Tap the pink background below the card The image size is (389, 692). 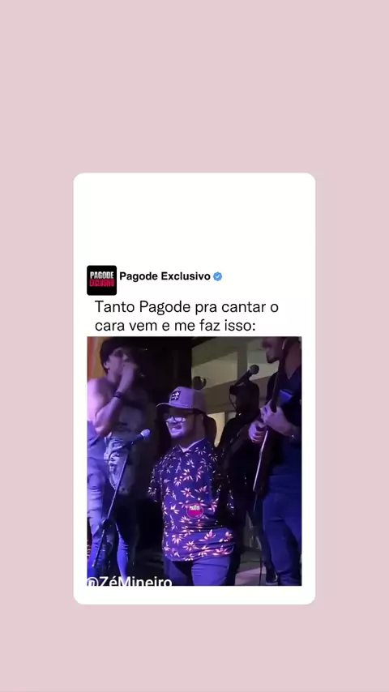coord(194,648)
